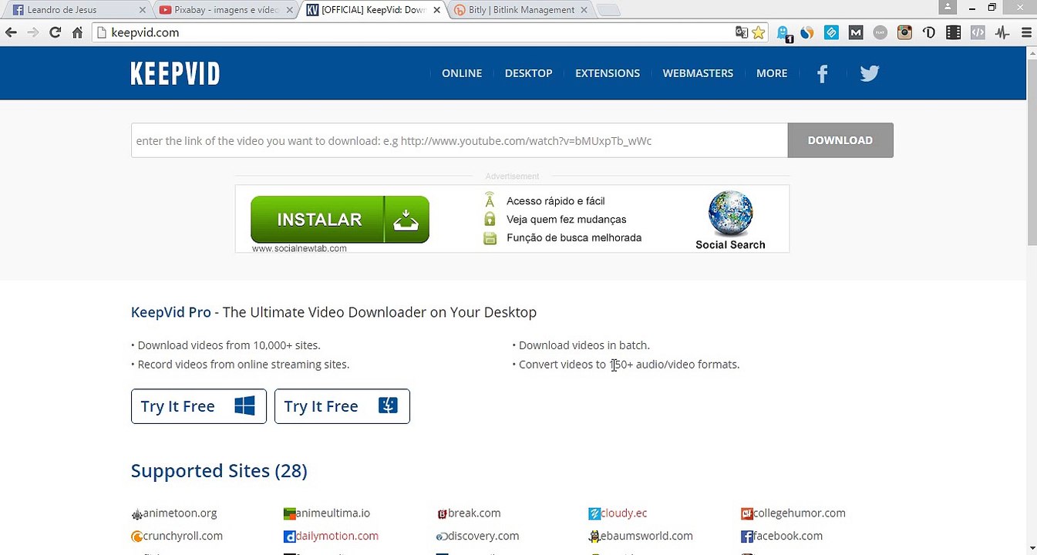
Task: Click the browser back arrow
Action: pyautogui.click(x=11, y=32)
